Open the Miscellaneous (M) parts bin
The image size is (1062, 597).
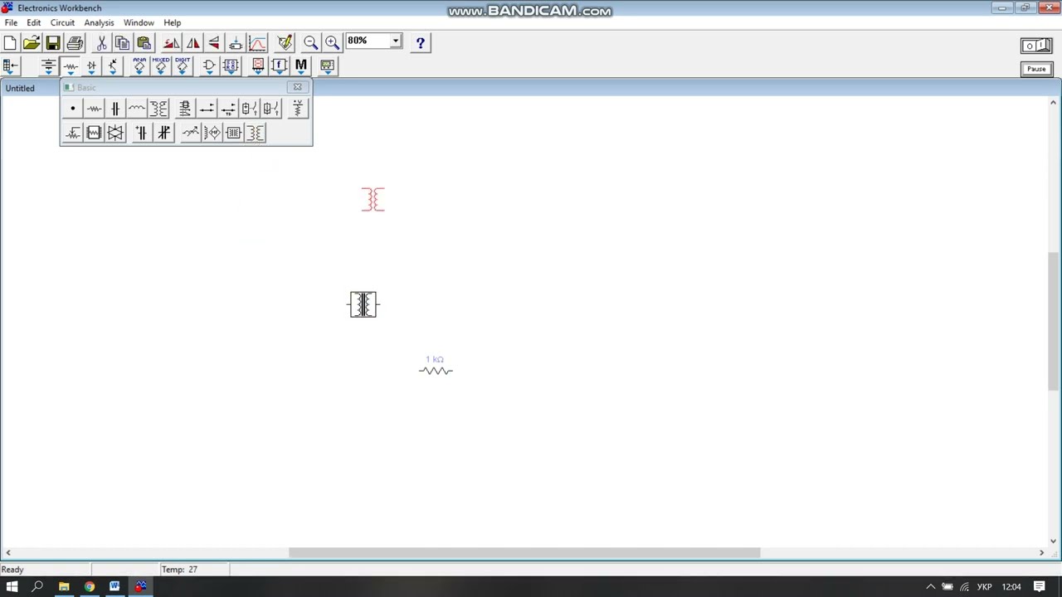click(300, 66)
